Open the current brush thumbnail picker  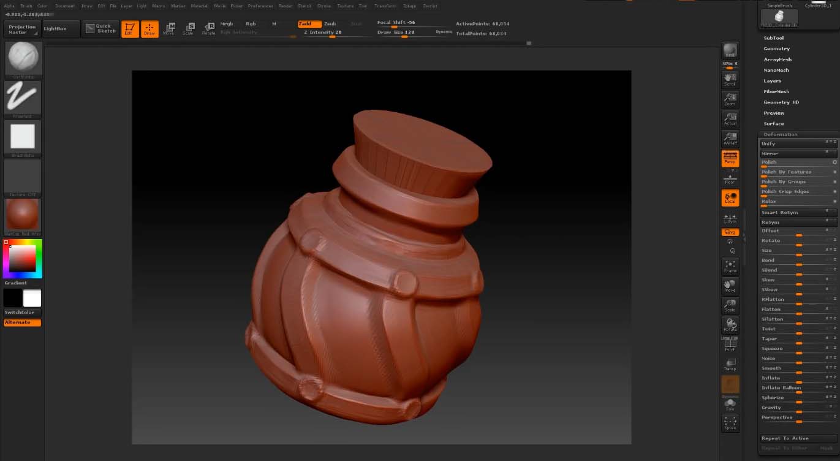coord(23,60)
